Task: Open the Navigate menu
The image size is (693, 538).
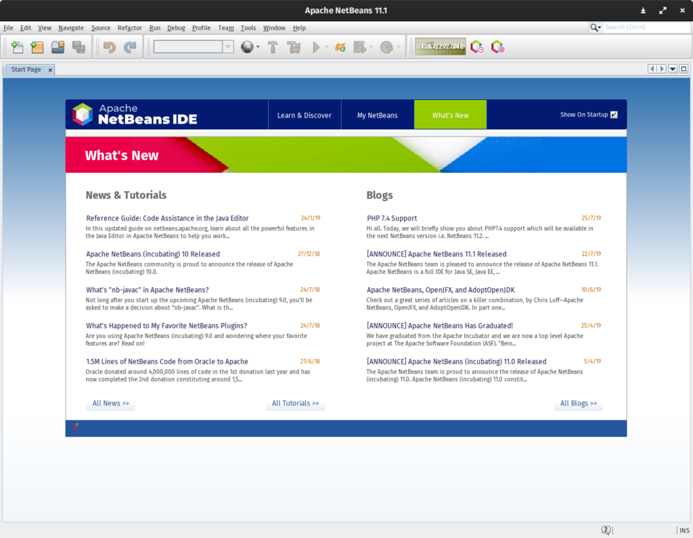Action: [70, 28]
